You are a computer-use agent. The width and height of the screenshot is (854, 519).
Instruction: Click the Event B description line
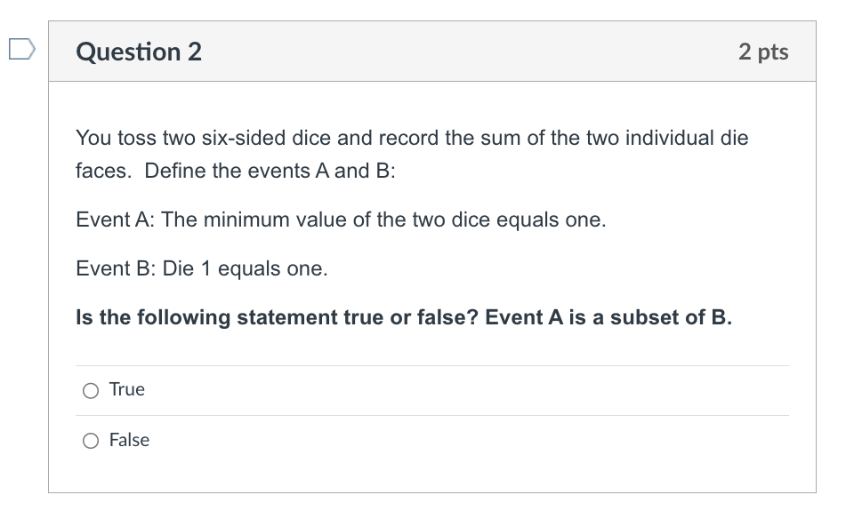(x=202, y=268)
